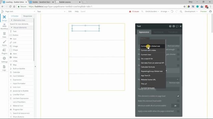Open the Development version dropdown
The image size is (213, 119).
coord(191,12)
